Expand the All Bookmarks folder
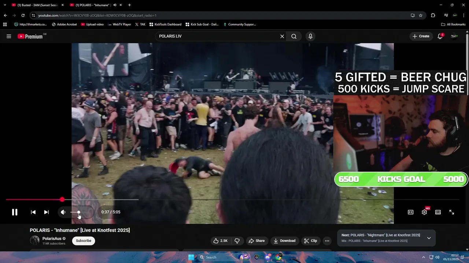The image size is (469, 263). click(453, 24)
